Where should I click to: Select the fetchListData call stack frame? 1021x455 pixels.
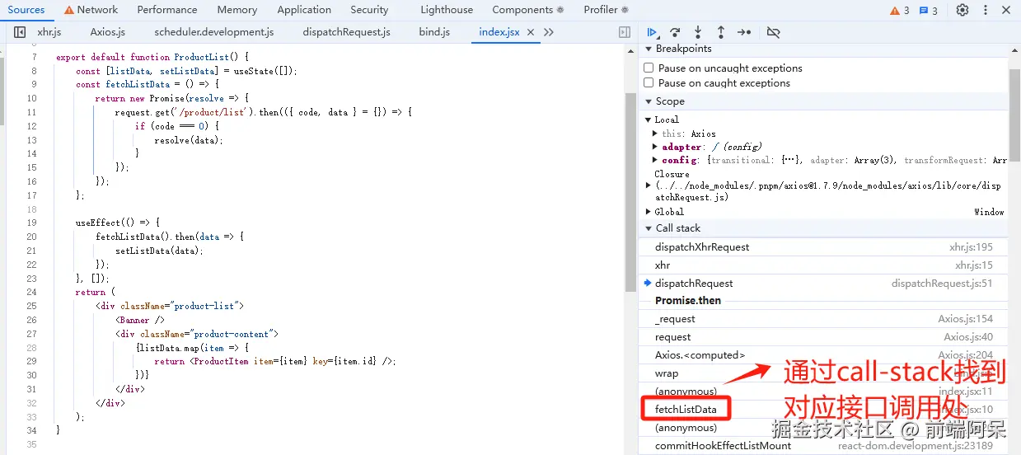(823, 410)
